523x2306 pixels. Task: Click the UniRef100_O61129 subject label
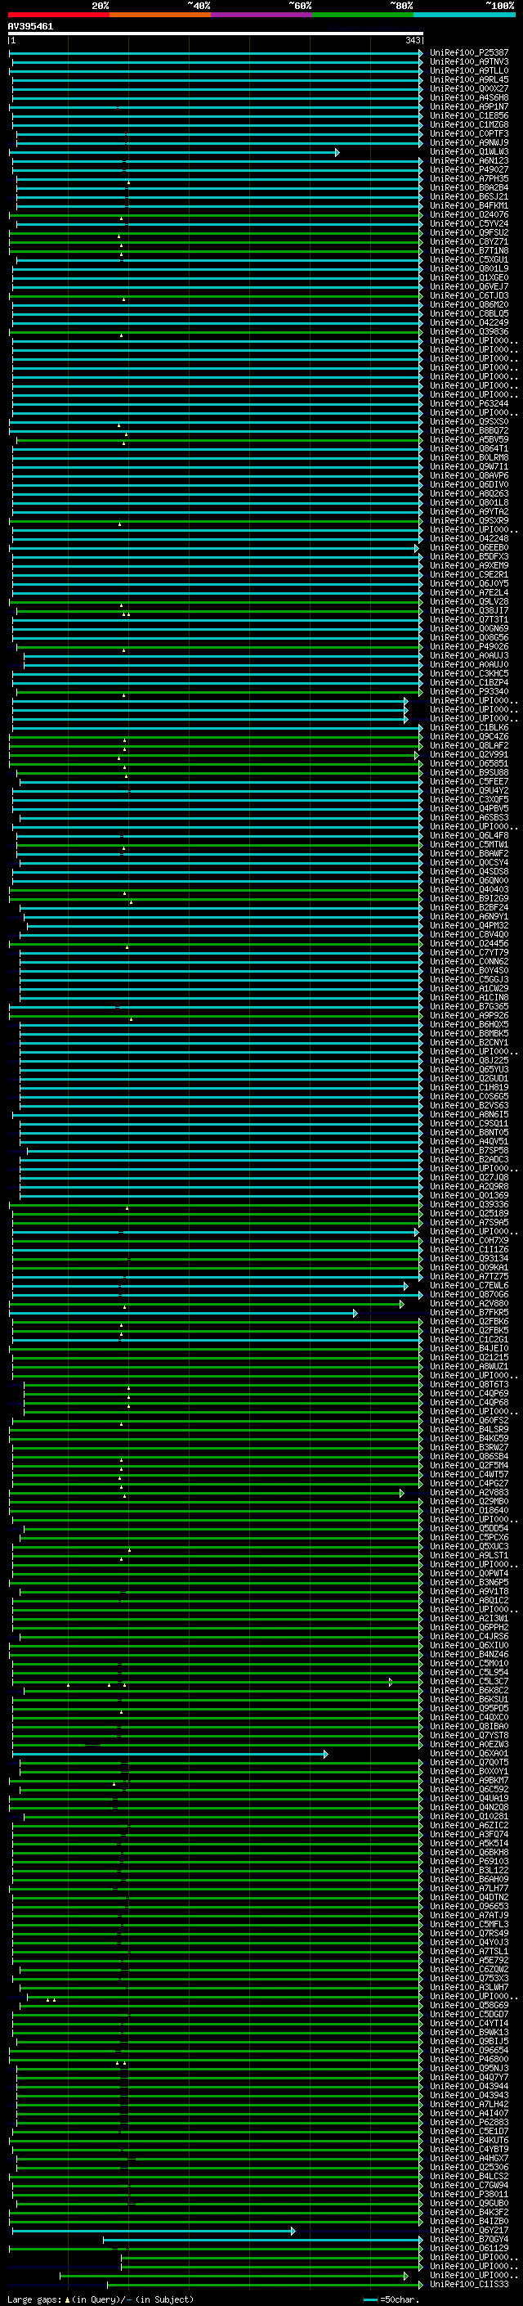[468, 2248]
